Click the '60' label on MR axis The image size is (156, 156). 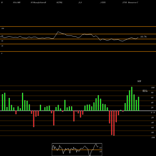click(x=152, y=98)
